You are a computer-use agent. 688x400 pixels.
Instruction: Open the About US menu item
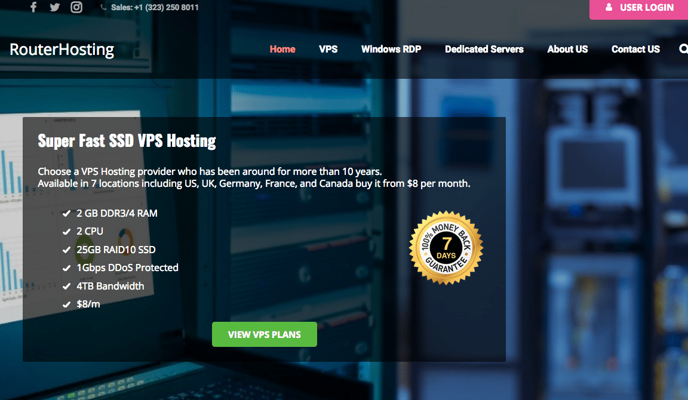[x=567, y=49]
